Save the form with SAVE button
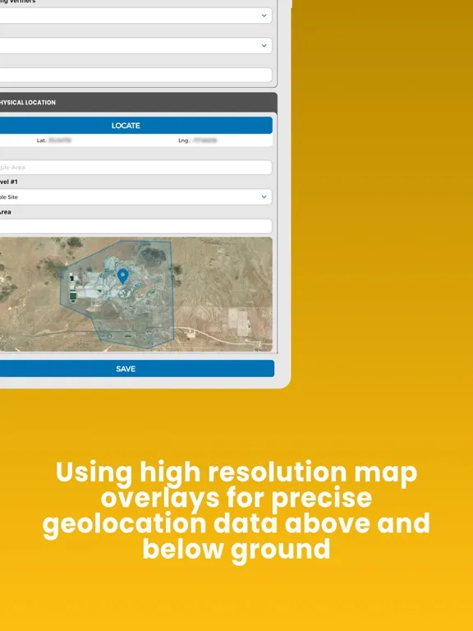This screenshot has height=631, width=473. pos(137,369)
